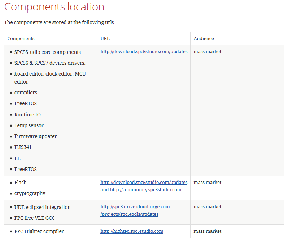Screen dimensions: 301x248
Task: Open the spc5.drive.cloudforge.com updates link
Action: [x=135, y=210]
